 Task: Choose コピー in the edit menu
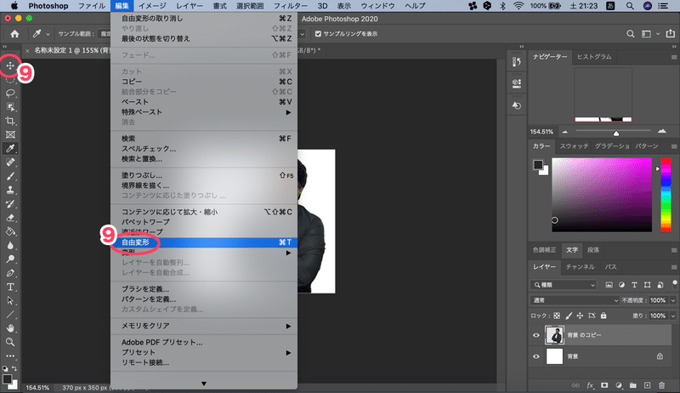click(x=204, y=82)
